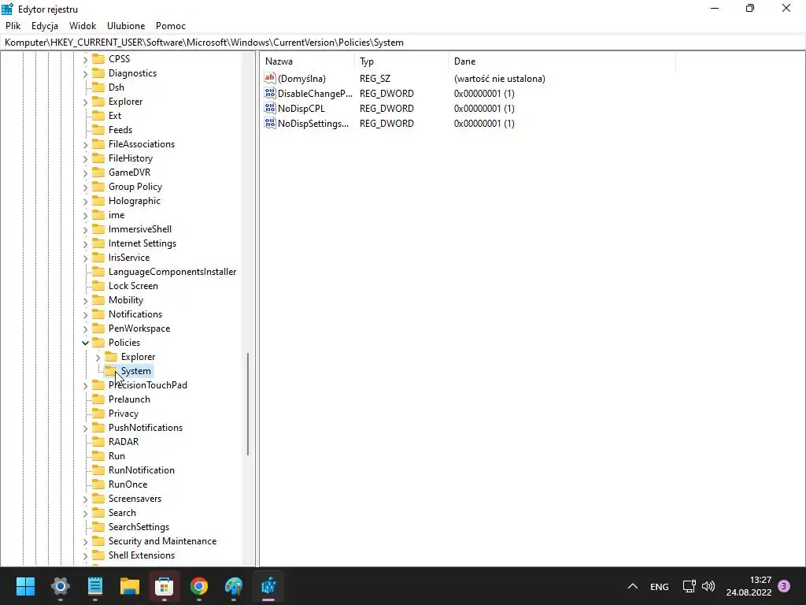The width and height of the screenshot is (806, 605).
Task: Show hidden system tray icons
Action: pos(633,586)
